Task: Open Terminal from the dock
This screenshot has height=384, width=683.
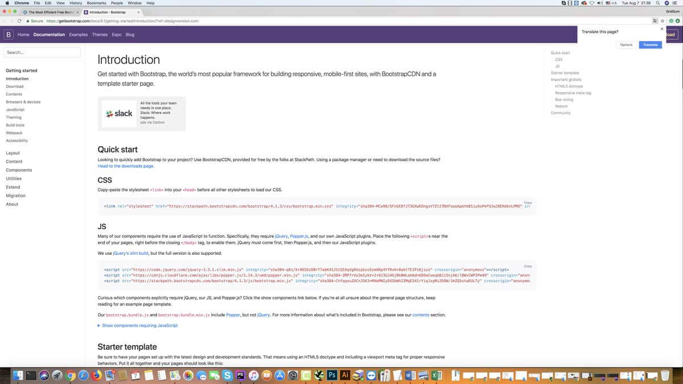Action: (31, 375)
